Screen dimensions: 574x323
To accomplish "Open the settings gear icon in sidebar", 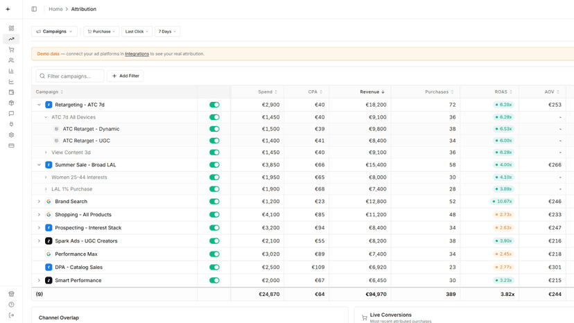I will (11, 134).
